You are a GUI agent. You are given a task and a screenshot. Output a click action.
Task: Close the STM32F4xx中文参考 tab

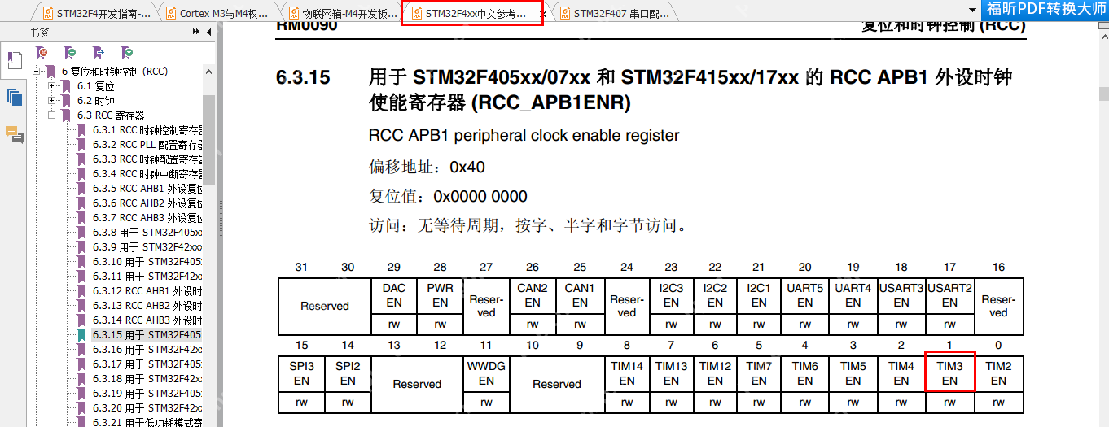click(543, 14)
